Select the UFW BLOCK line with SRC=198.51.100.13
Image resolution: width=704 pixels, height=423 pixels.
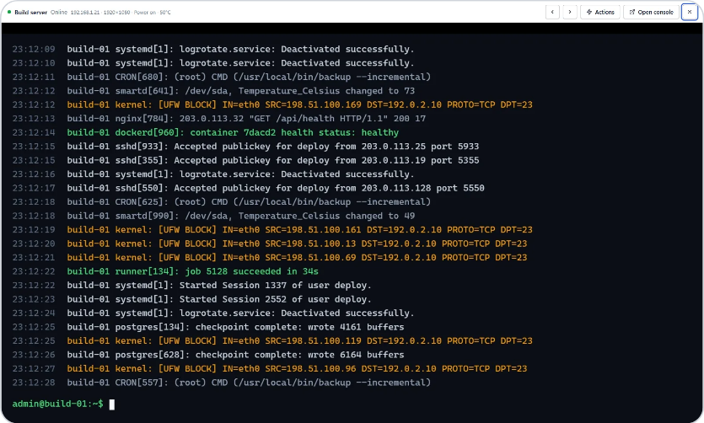coord(270,244)
